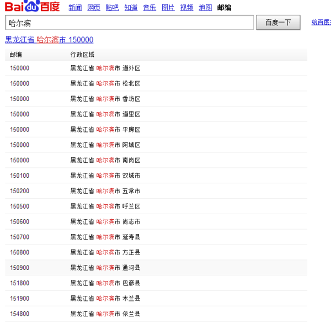Click the Baidu logo
Image resolution: width=331 pixels, height=329 pixels.
(x=33, y=6)
